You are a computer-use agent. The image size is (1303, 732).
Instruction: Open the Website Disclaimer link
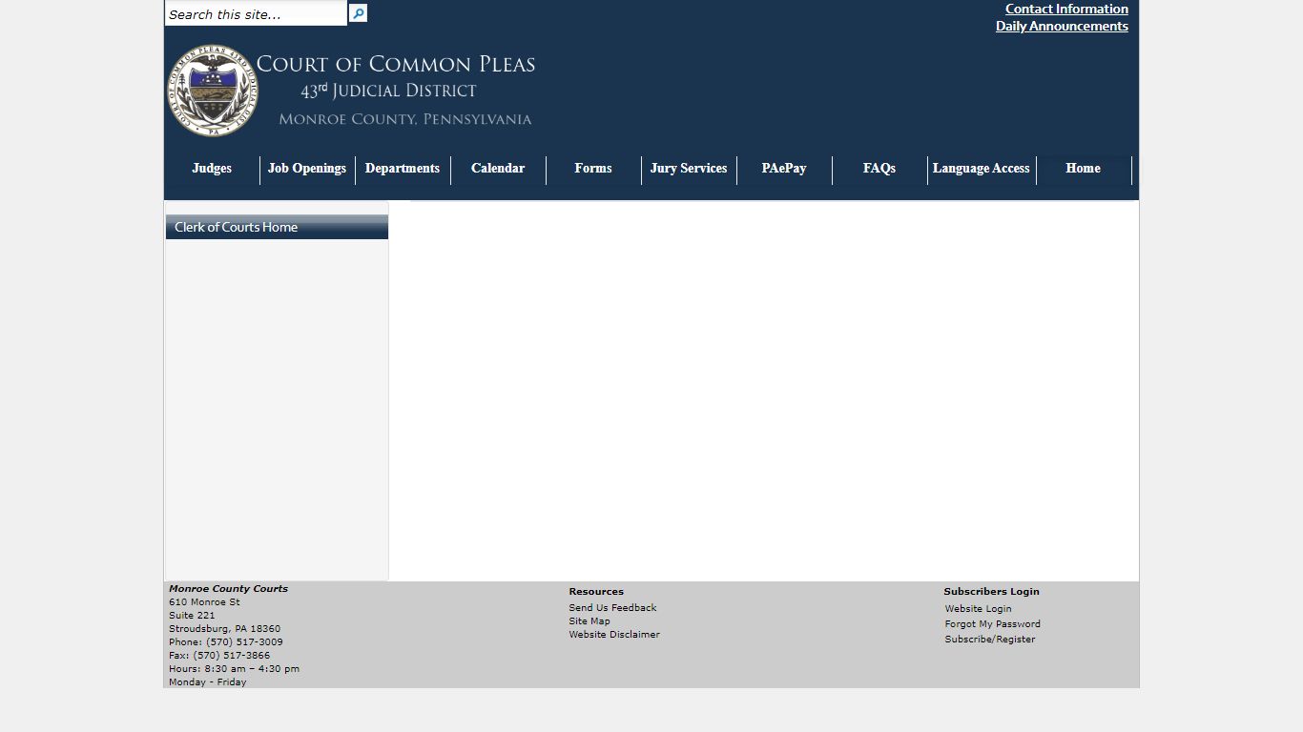(614, 635)
